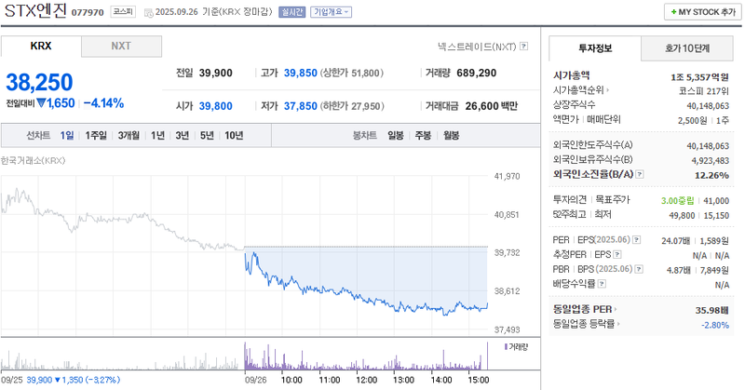Click the 동일업종 등락률 value -2.80%

[x=715, y=325]
